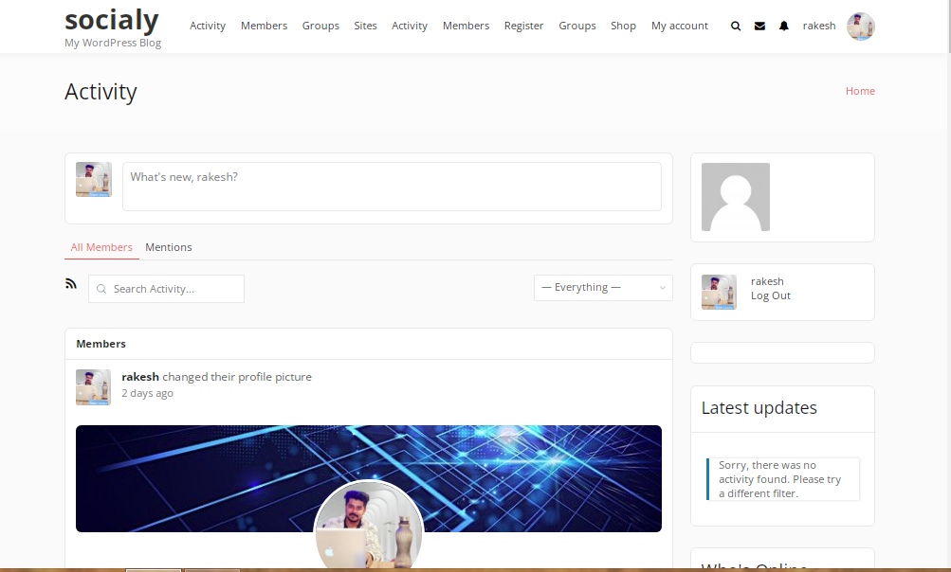Select the All Members tab
The image size is (951, 572).
click(101, 247)
